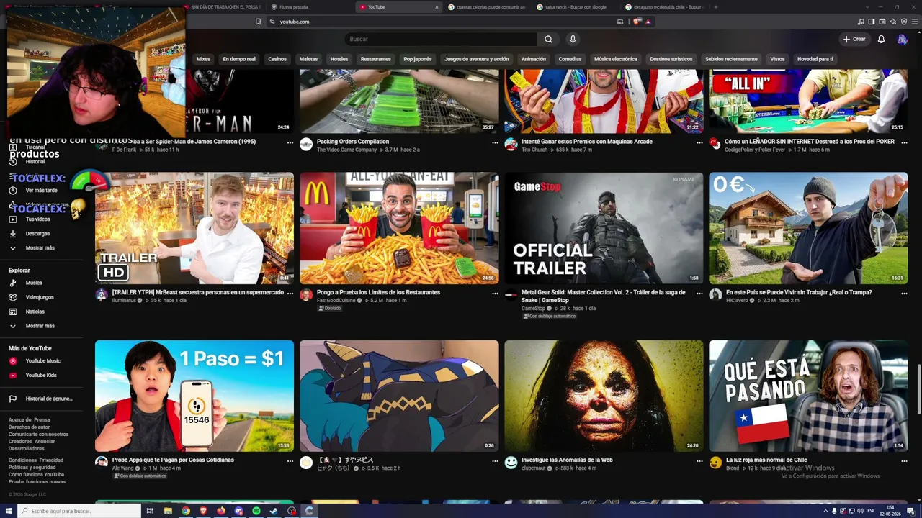
Task: Open Derechos de autor footer link
Action: coord(29,427)
